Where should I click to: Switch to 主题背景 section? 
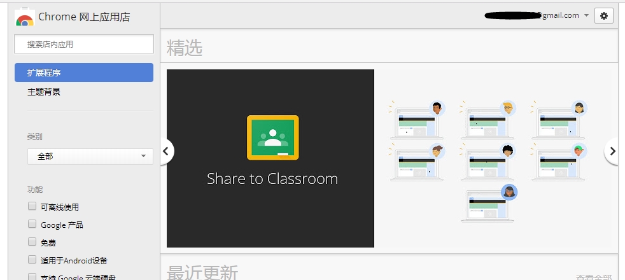tap(44, 92)
